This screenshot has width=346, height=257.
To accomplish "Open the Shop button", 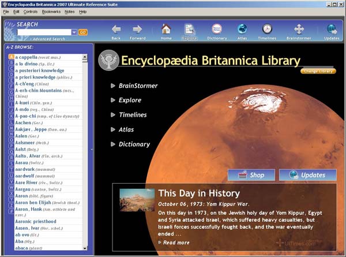I will [x=251, y=175].
